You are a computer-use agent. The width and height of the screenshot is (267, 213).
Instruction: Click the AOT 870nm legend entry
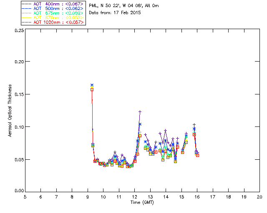[53, 17]
